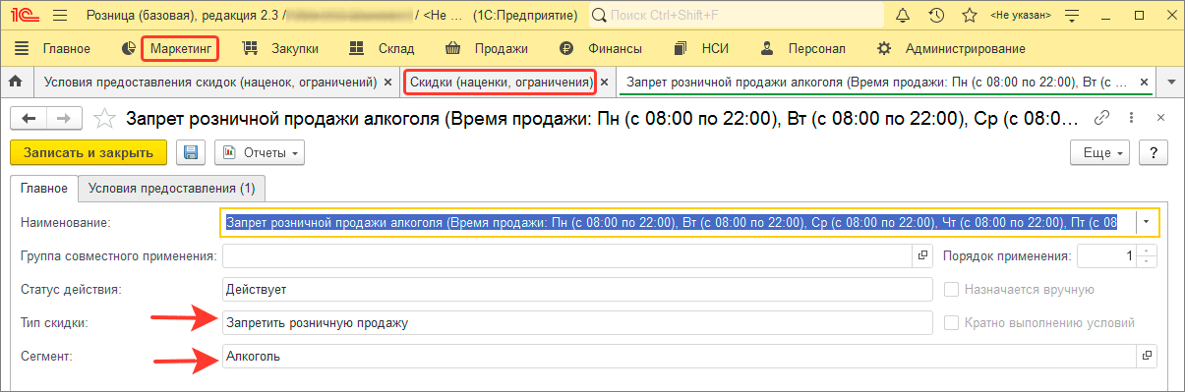
Task: Expand the Наименование dropdown arrow
Action: 1148,223
